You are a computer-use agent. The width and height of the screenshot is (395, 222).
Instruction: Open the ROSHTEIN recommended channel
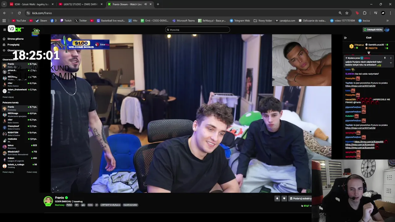[x=20, y=134]
